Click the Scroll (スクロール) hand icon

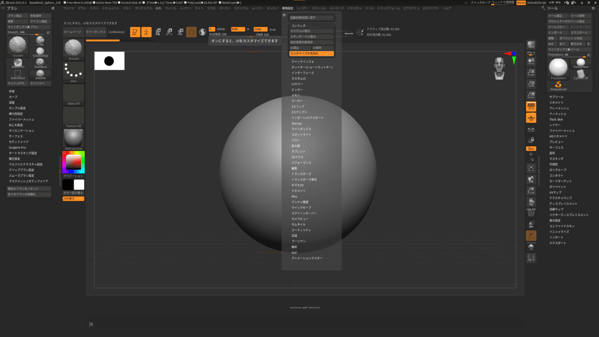coord(531,62)
